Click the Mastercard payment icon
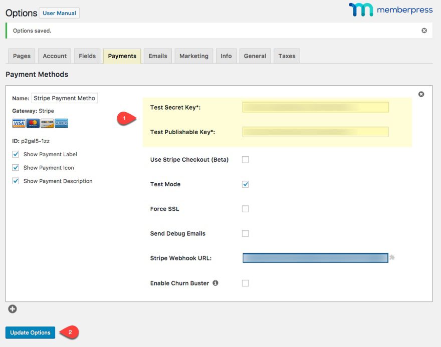 click(x=33, y=123)
